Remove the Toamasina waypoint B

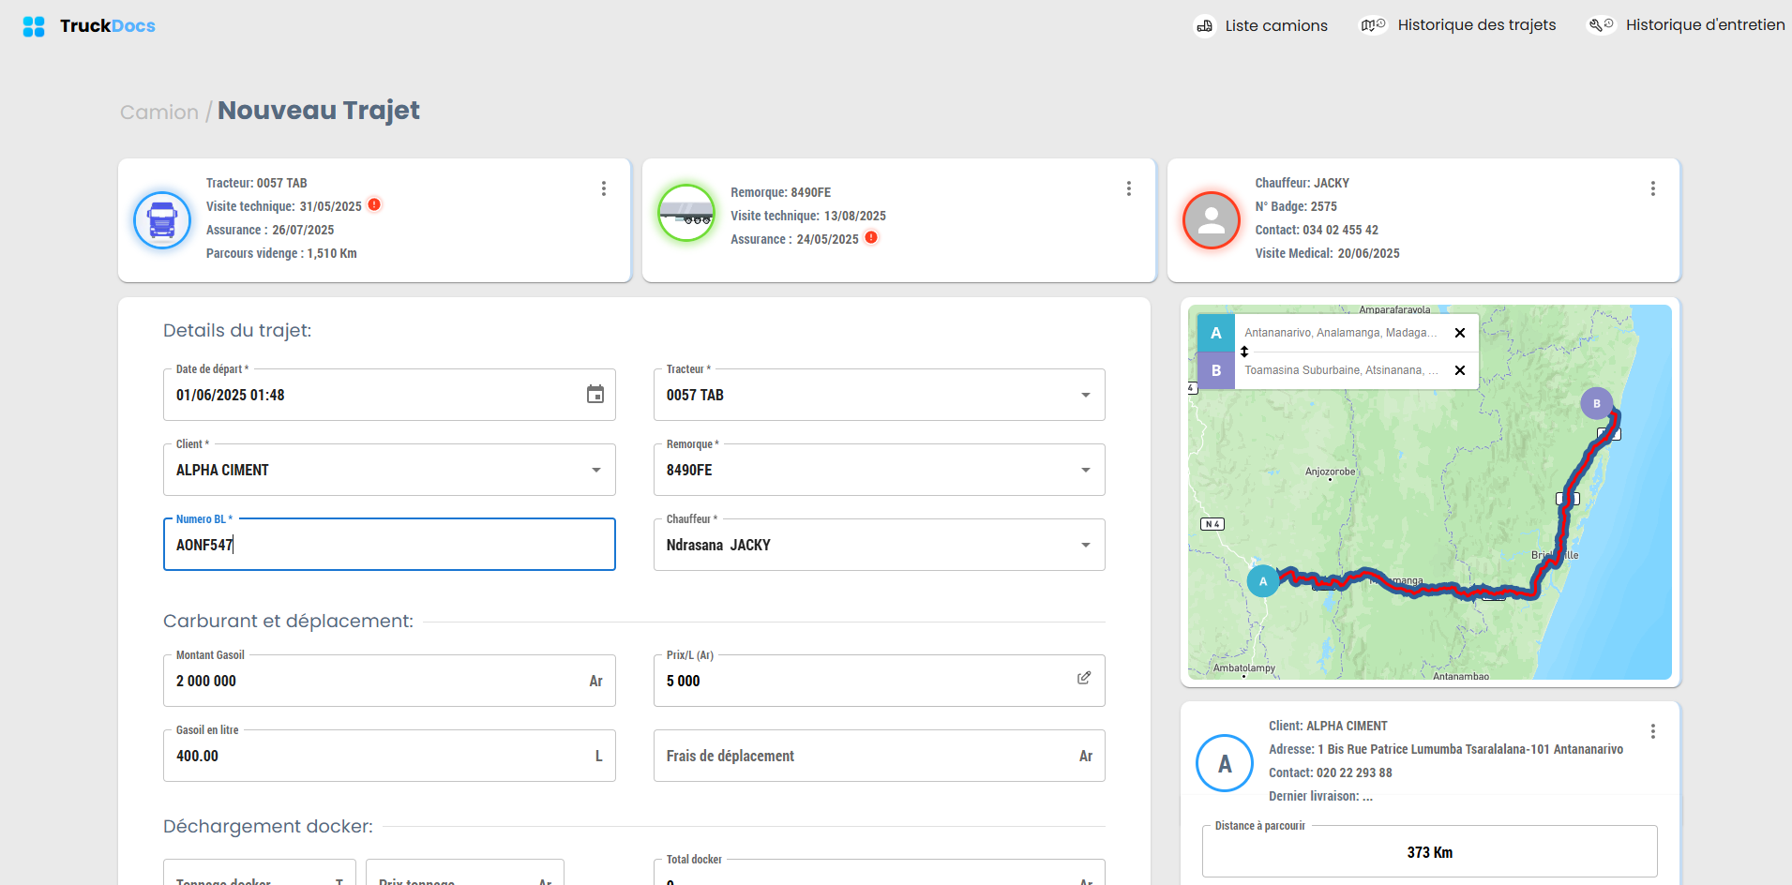coord(1460,370)
